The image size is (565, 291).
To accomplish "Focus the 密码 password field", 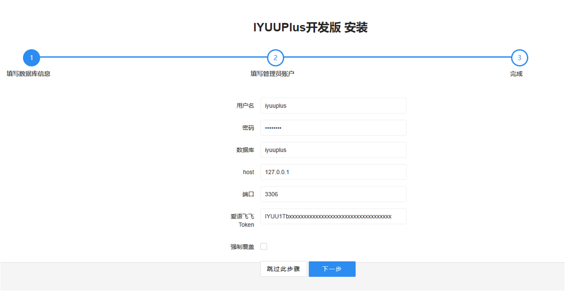I will tap(333, 128).
